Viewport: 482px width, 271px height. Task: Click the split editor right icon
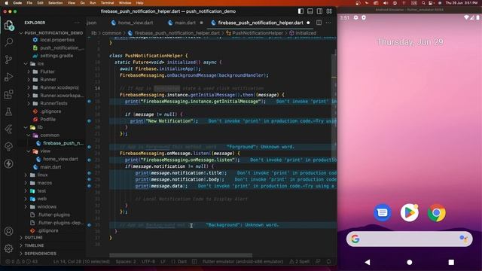(x=319, y=23)
